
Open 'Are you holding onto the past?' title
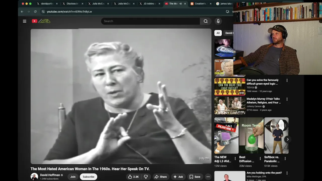(264, 173)
